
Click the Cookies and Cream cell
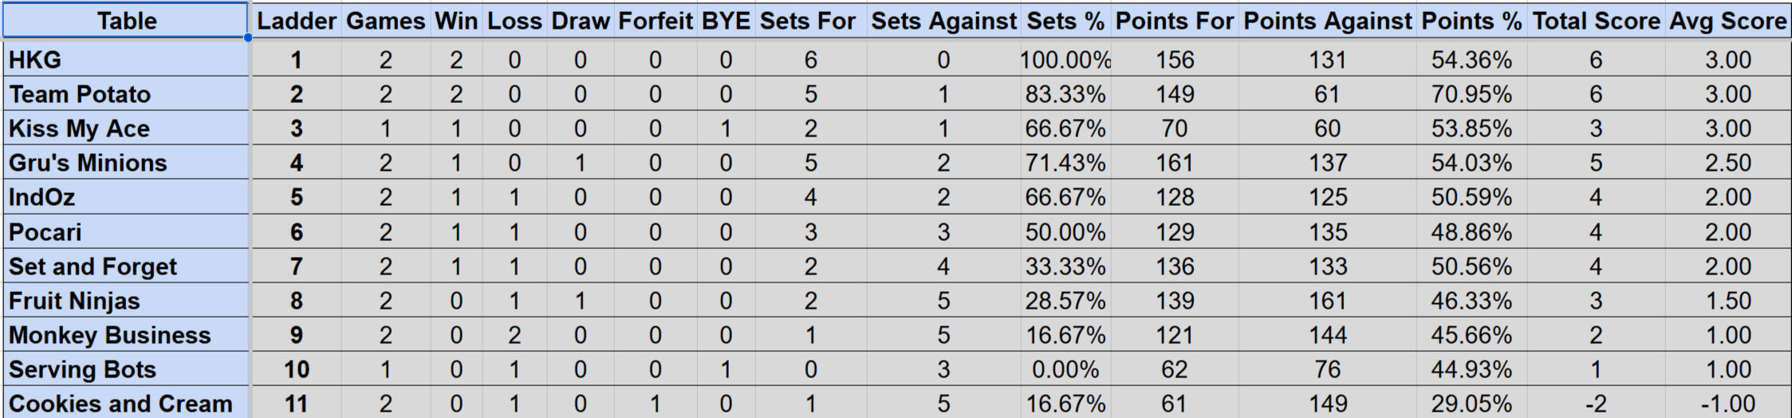(126, 404)
